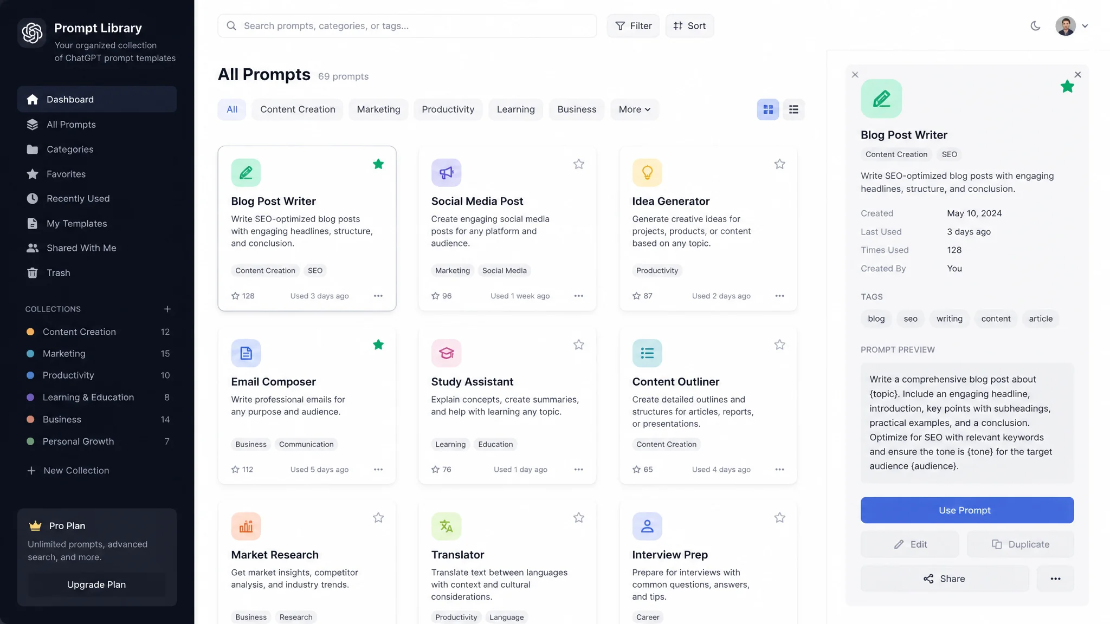Switch to list view layout
Screen dimensions: 1110x624
(793, 109)
